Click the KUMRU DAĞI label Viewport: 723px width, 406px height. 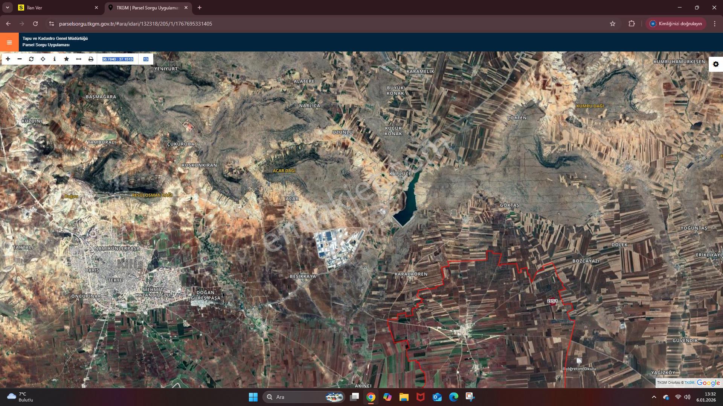click(590, 106)
